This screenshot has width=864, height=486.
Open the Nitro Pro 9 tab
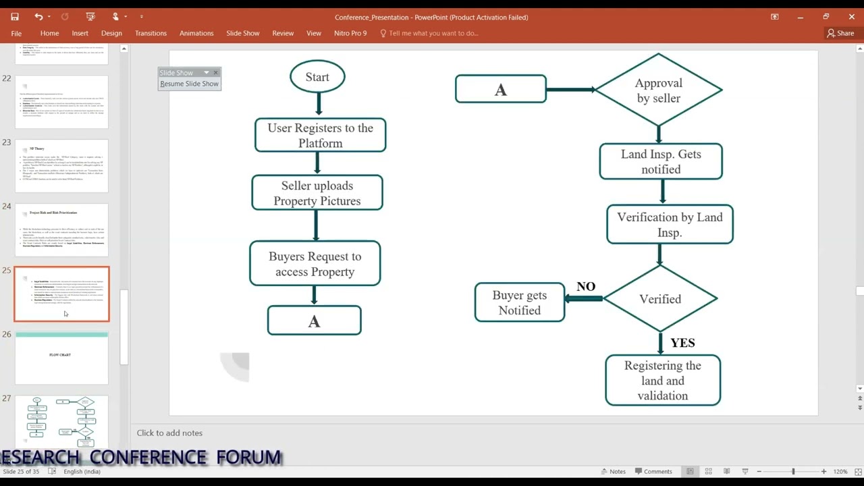point(350,33)
